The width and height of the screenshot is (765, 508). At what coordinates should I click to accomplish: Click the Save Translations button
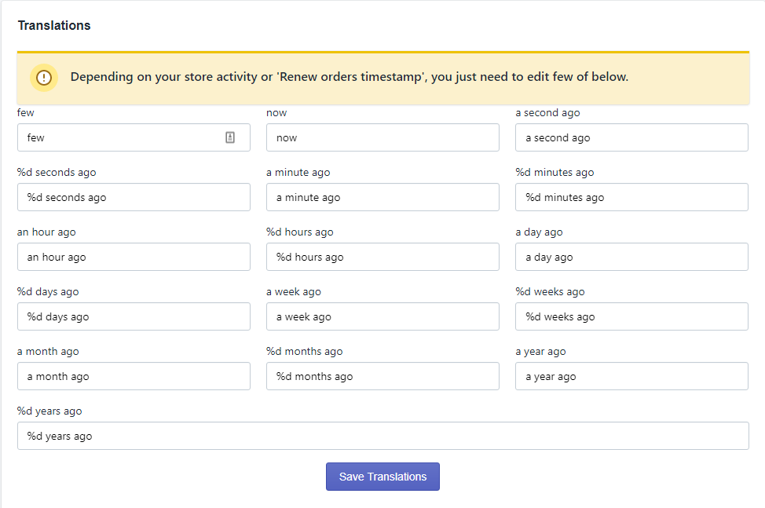tap(382, 477)
